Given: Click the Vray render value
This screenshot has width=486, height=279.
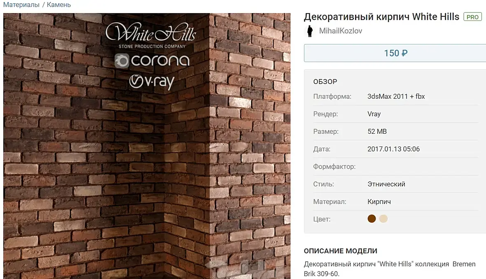Looking at the screenshot, I should [374, 114].
